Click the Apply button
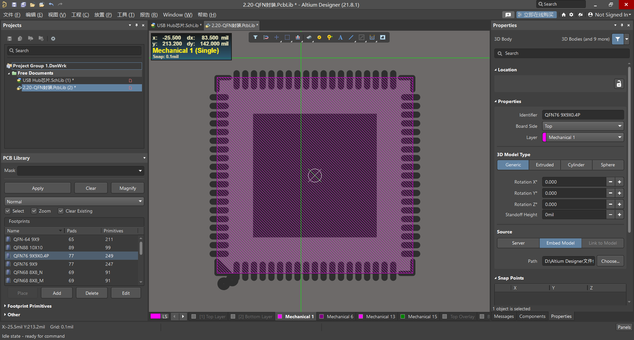 [38, 188]
